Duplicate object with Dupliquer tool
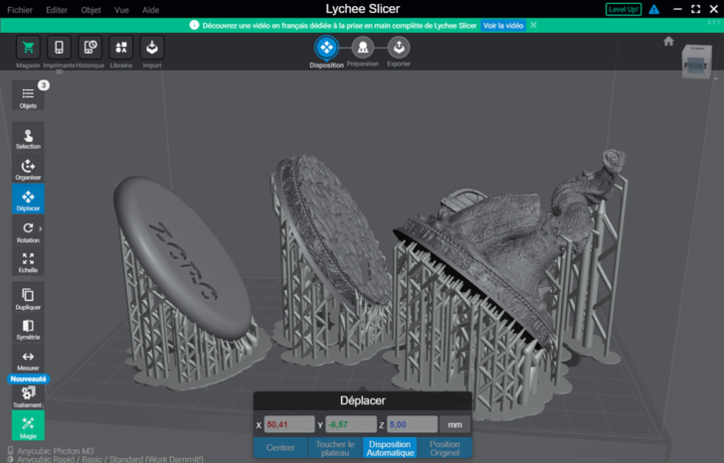724x463 pixels. [28, 298]
